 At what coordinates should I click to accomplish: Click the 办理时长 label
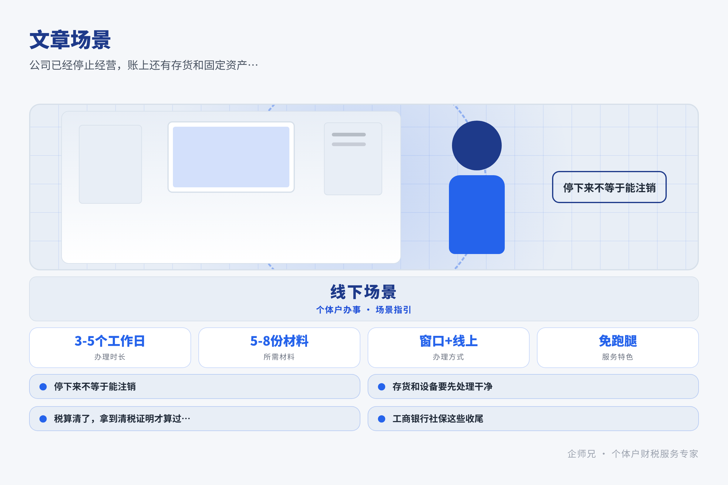110,357
